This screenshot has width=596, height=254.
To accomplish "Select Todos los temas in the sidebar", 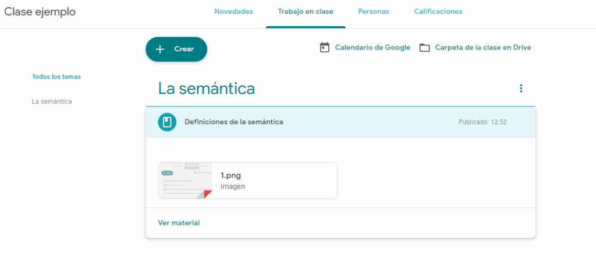I will (56, 77).
